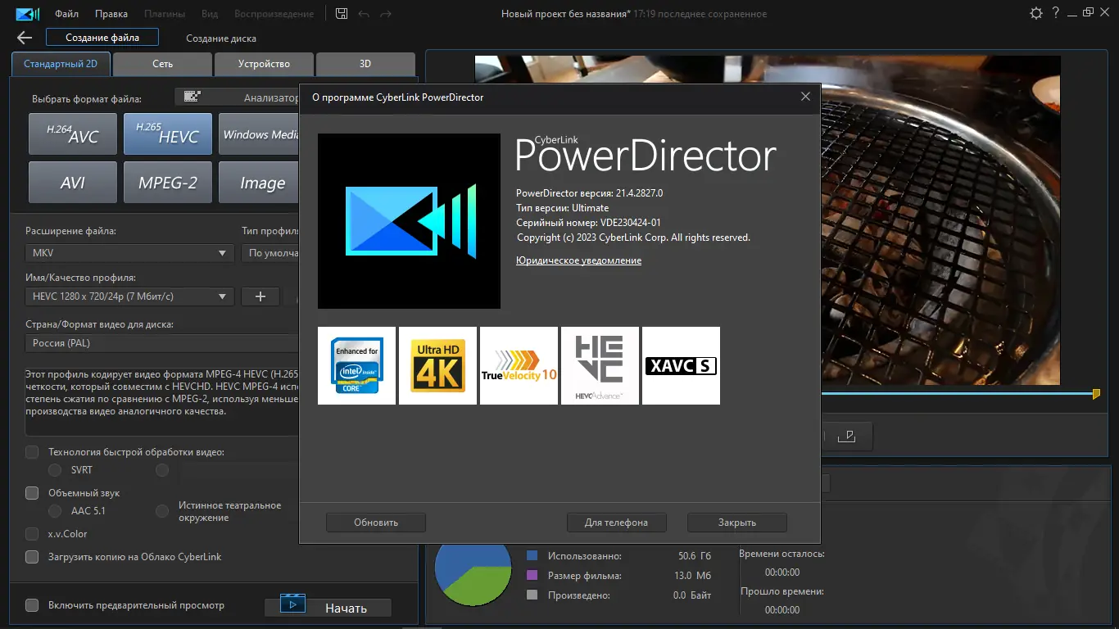Choose the AVI output format
Screen dimensions: 1119x629
tap(72, 182)
